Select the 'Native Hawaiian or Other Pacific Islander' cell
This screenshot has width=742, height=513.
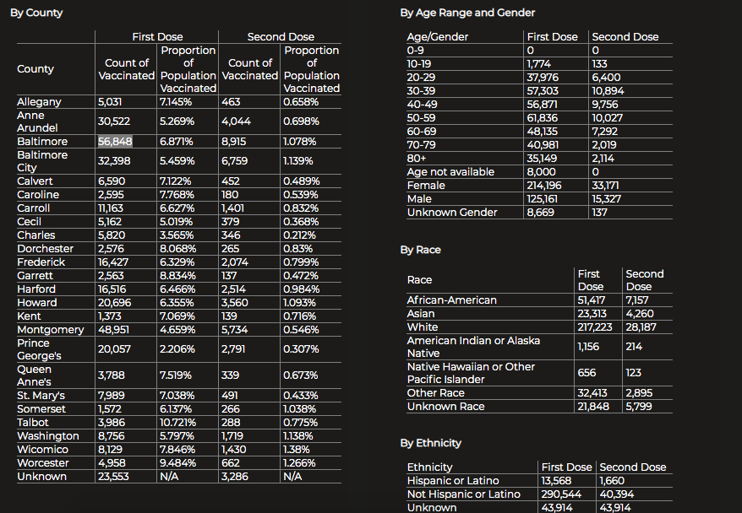pos(470,373)
